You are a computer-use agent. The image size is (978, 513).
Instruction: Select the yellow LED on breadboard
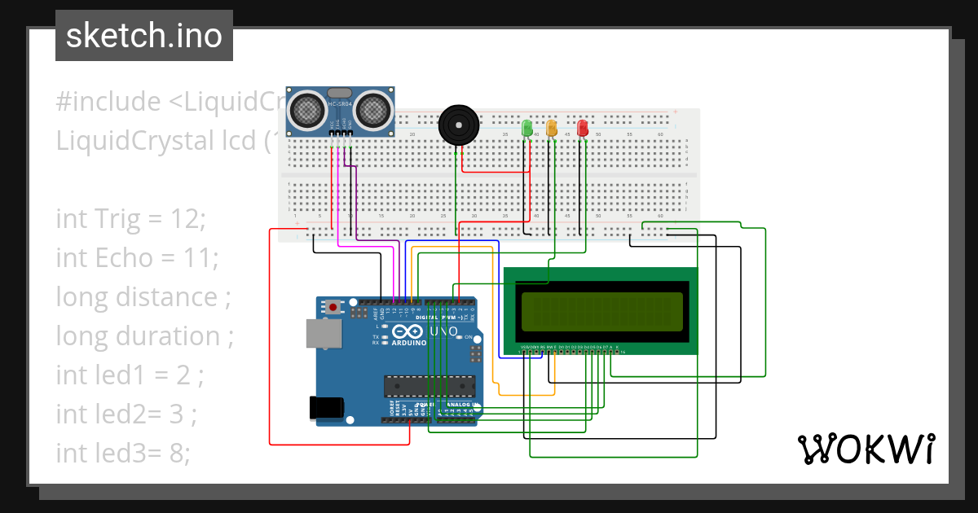(552, 129)
